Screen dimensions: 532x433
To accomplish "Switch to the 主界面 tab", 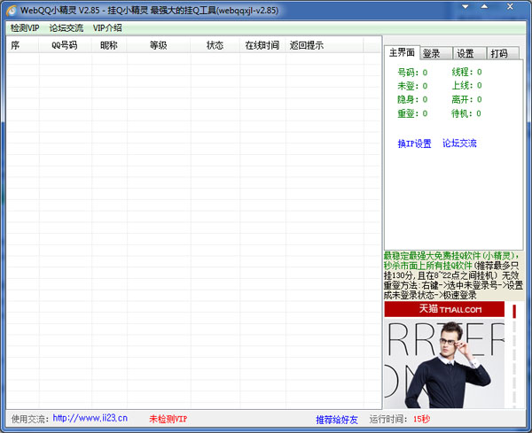I will click(x=402, y=52).
